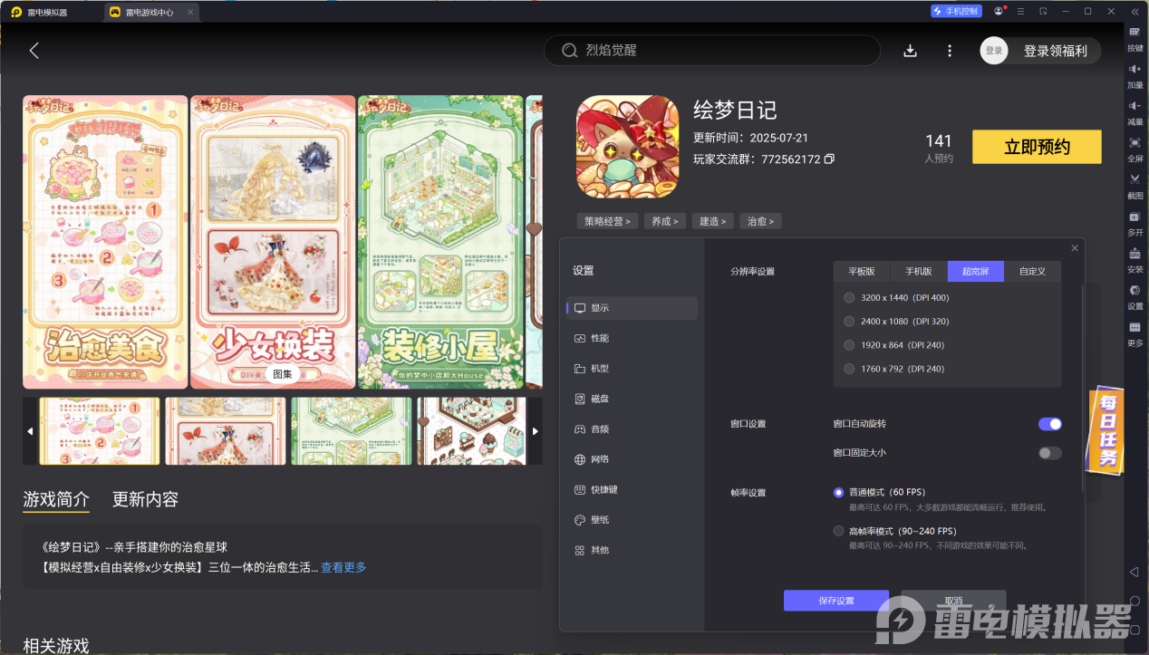
Task: Open the 按键 key mapping tool
Action: click(1135, 39)
